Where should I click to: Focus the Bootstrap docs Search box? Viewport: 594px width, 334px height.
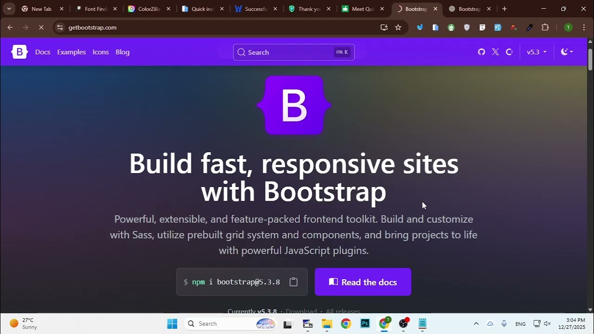tap(294, 52)
